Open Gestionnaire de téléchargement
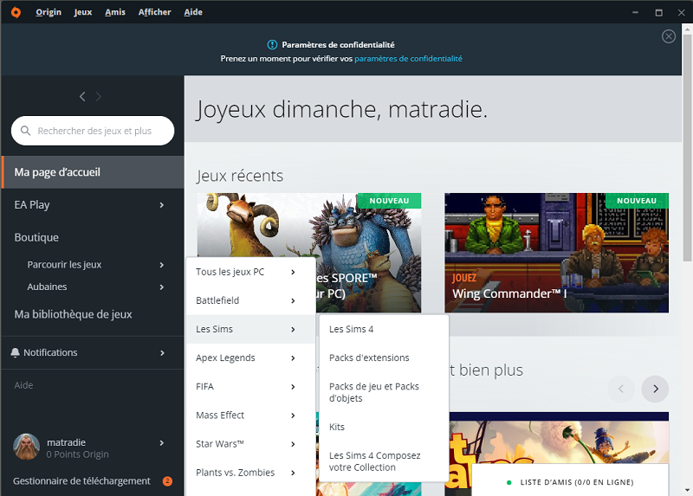The image size is (693, 496). point(81,481)
